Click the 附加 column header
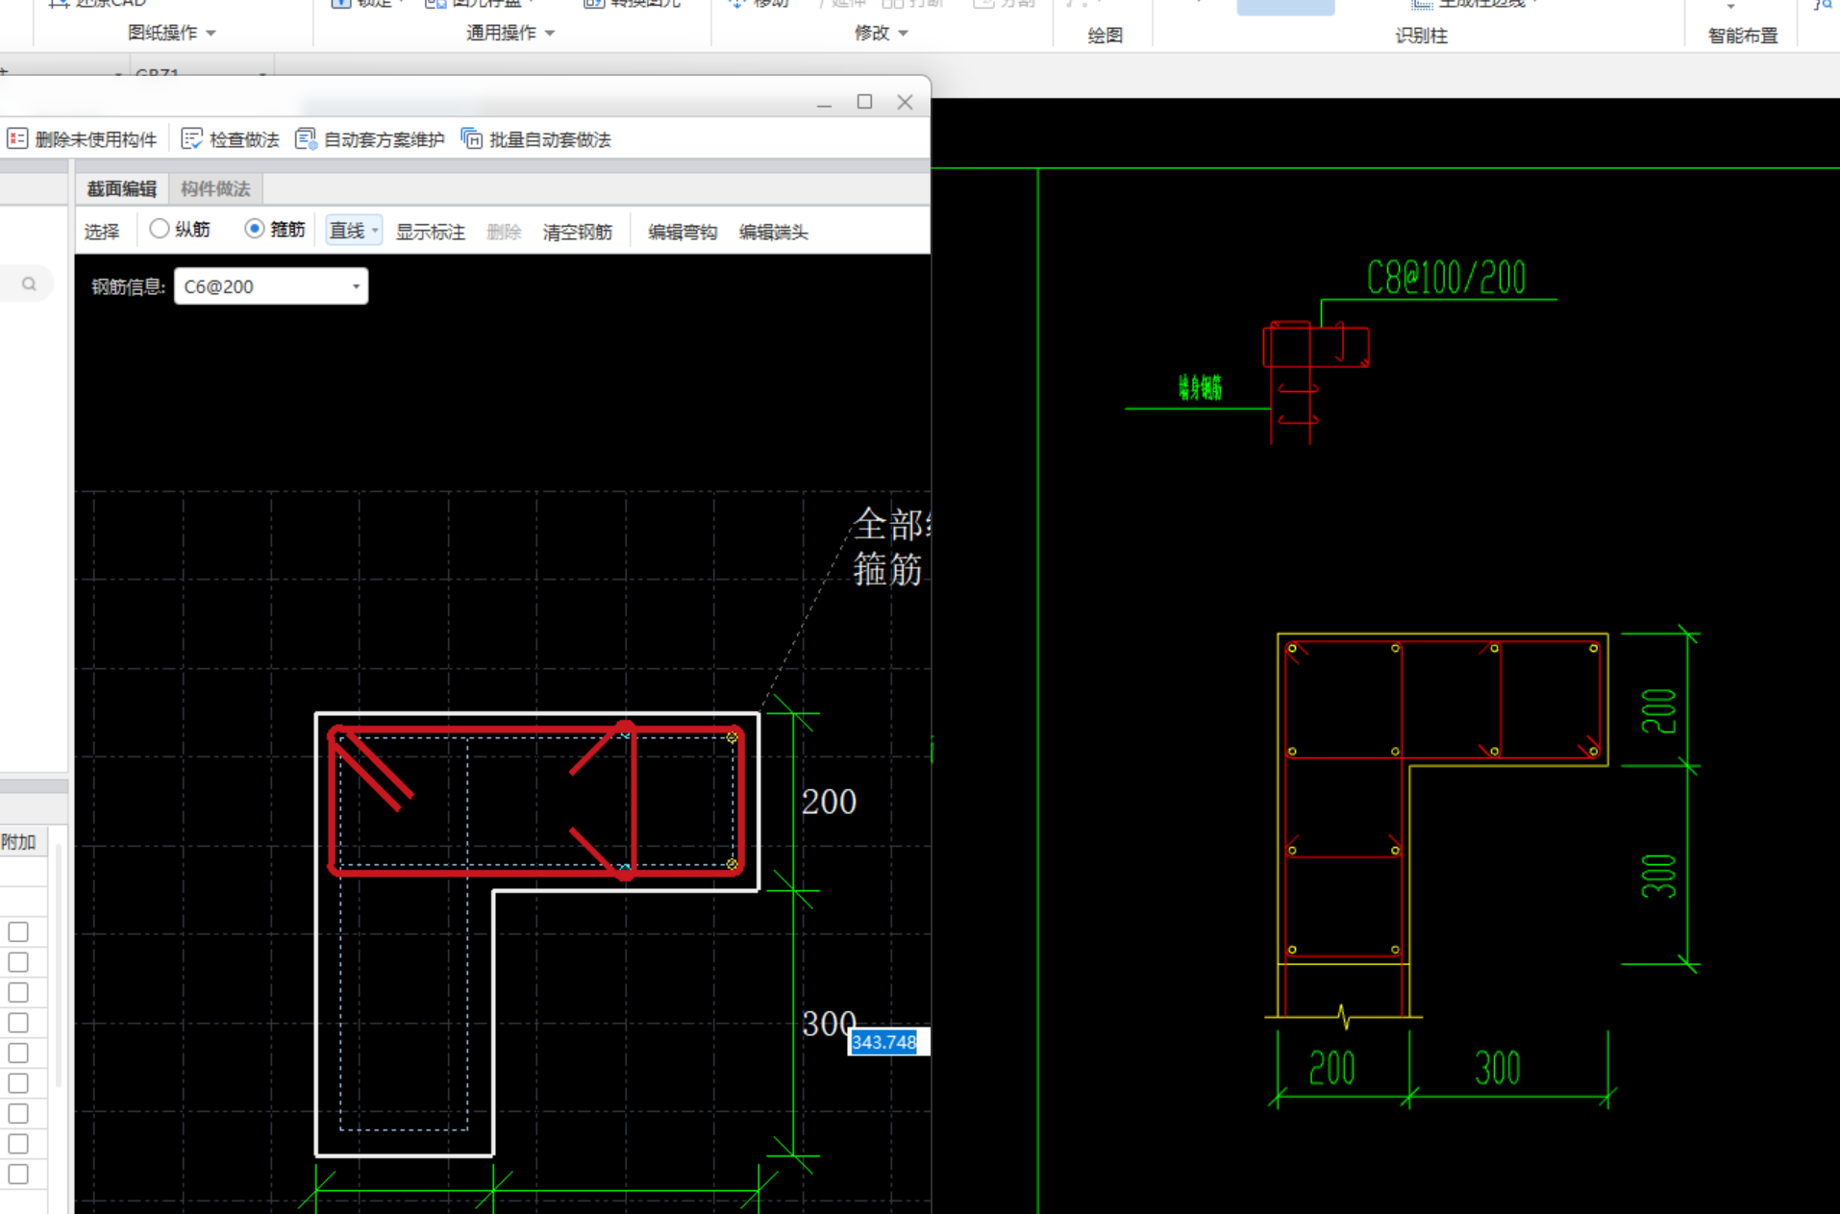Image resolution: width=1840 pixels, height=1214 pixels. 18,842
